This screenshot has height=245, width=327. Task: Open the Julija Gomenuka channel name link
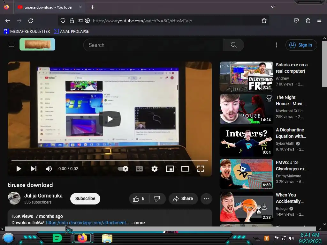[43, 196]
